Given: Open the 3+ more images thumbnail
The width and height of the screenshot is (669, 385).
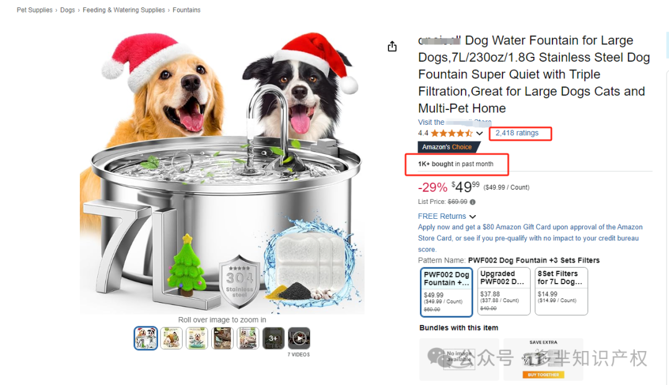Looking at the screenshot, I should 273,338.
